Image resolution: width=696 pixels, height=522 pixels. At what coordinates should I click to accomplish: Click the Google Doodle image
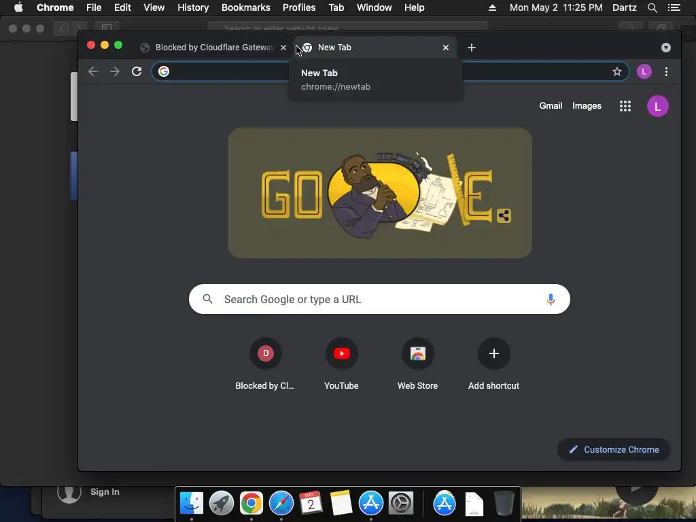pyautogui.click(x=379, y=193)
